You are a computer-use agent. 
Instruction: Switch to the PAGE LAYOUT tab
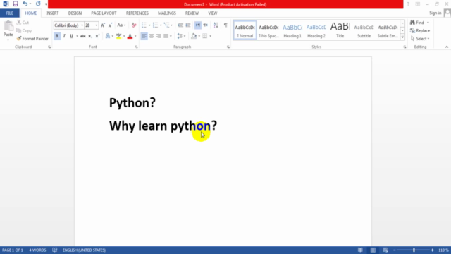click(x=104, y=13)
